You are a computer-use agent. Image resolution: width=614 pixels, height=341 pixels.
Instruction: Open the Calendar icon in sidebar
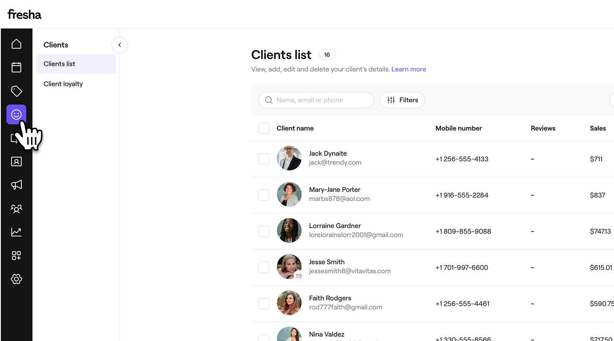click(16, 67)
